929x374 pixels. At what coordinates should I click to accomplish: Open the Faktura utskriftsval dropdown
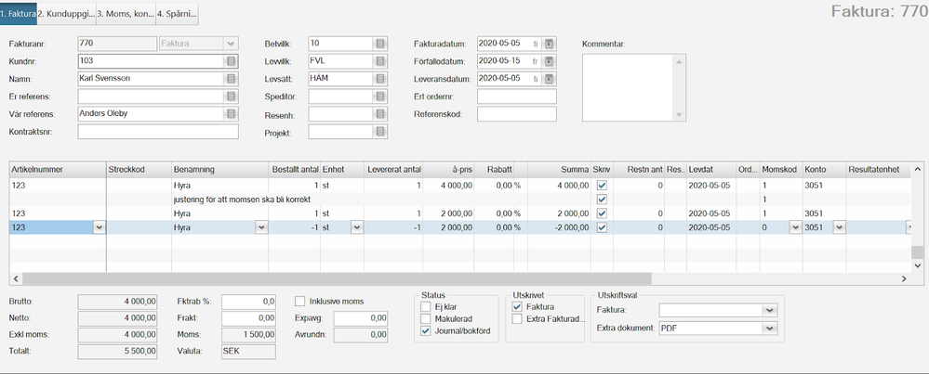pos(768,310)
